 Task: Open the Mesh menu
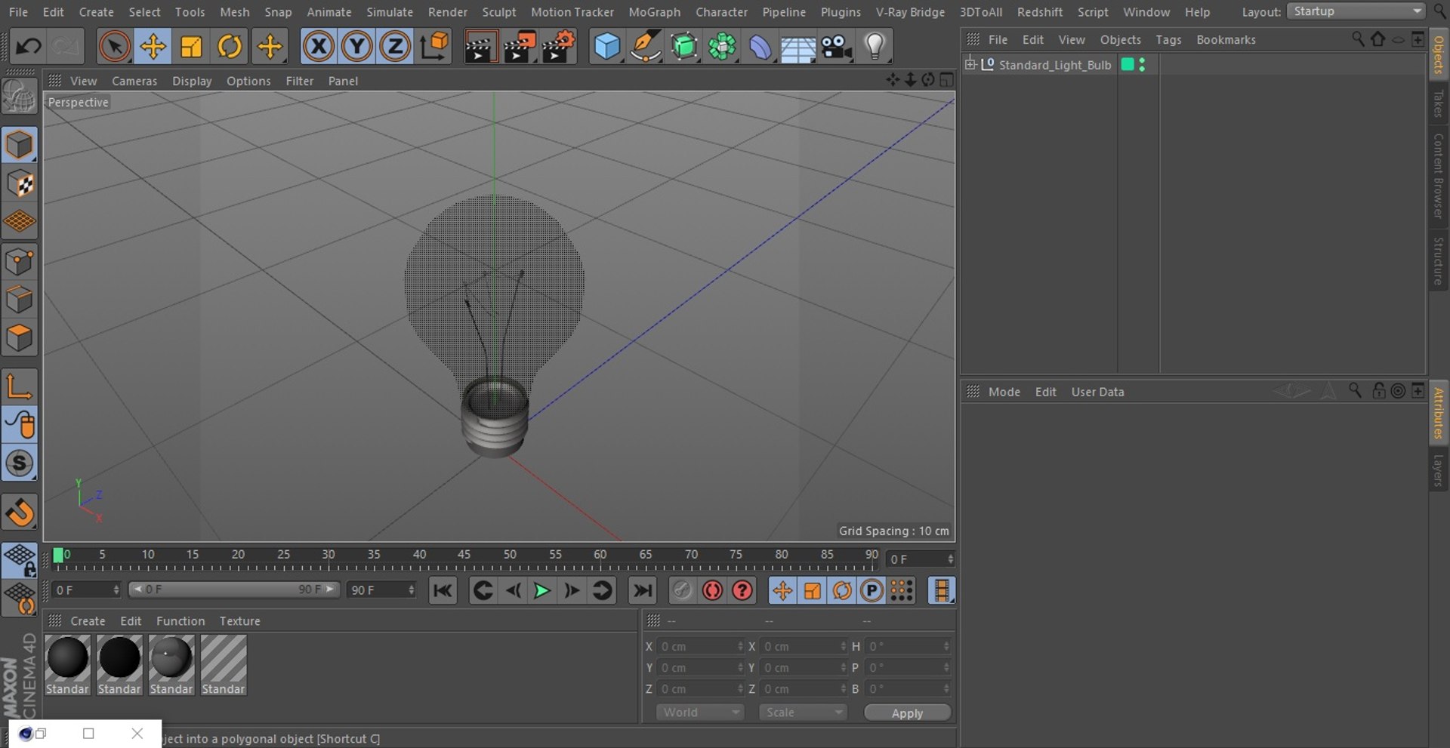(234, 12)
